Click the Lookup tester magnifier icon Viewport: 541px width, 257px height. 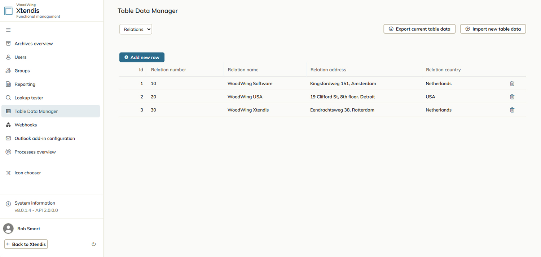pos(8,97)
